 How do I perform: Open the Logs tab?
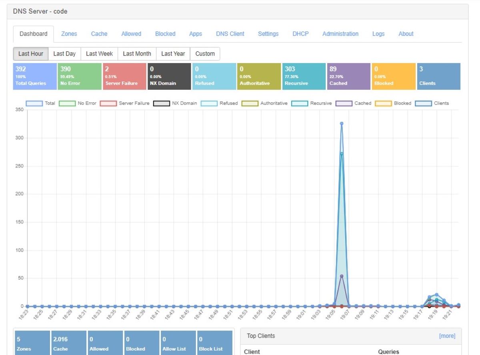tap(378, 34)
